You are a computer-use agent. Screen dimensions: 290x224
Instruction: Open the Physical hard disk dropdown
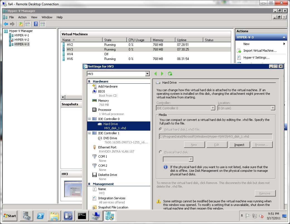click(191, 159)
